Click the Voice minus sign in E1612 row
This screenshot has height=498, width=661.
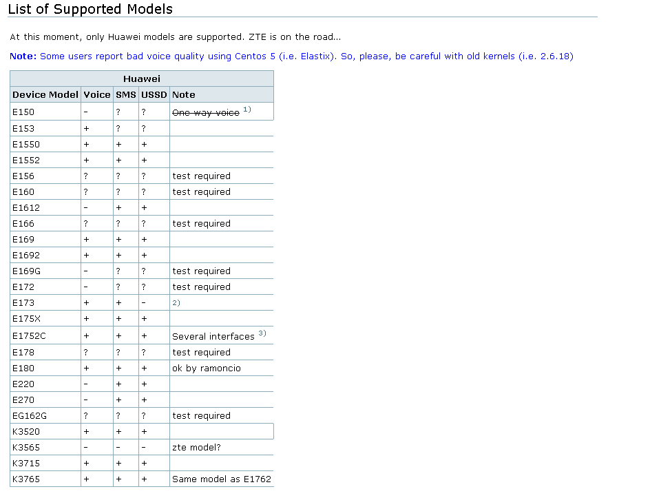point(86,207)
